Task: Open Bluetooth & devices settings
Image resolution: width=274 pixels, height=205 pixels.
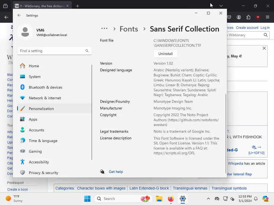Action: (54, 87)
